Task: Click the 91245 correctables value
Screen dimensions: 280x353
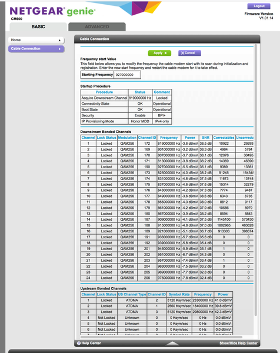Action: (224, 172)
